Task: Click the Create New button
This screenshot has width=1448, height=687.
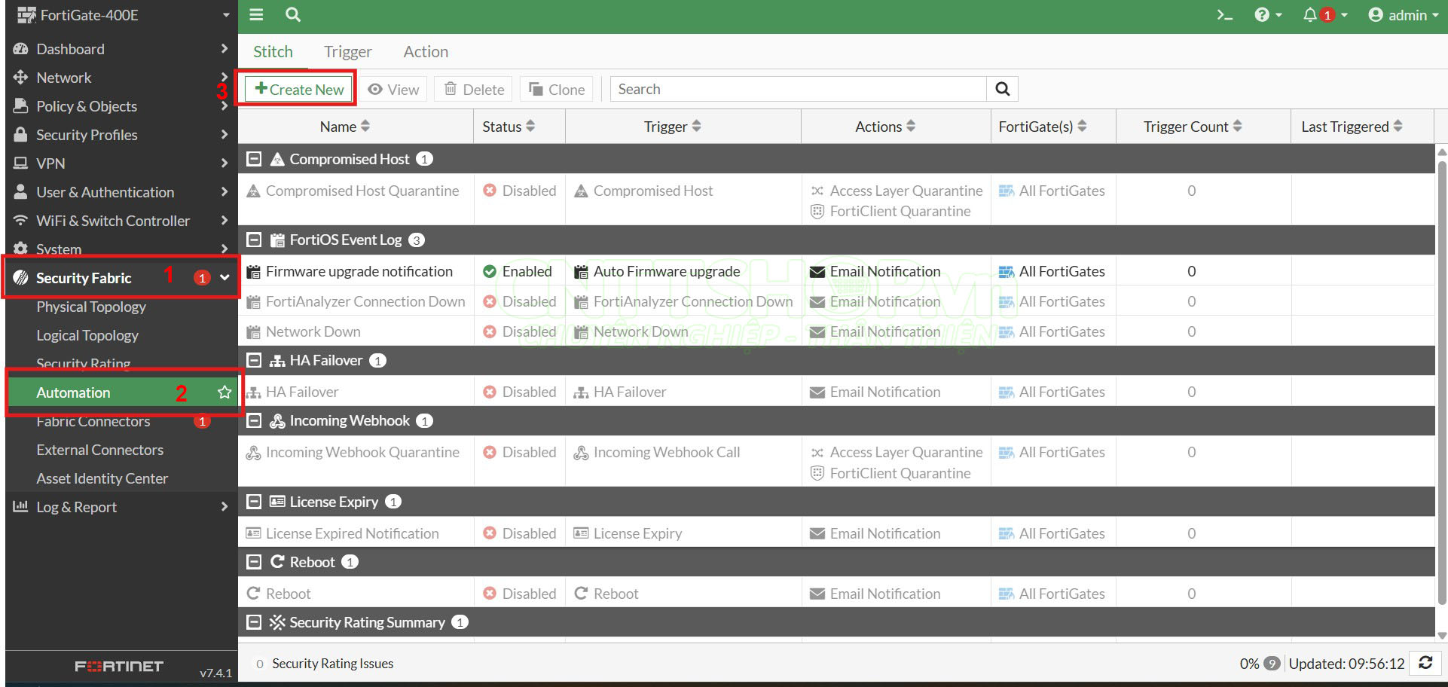Action: (x=299, y=89)
